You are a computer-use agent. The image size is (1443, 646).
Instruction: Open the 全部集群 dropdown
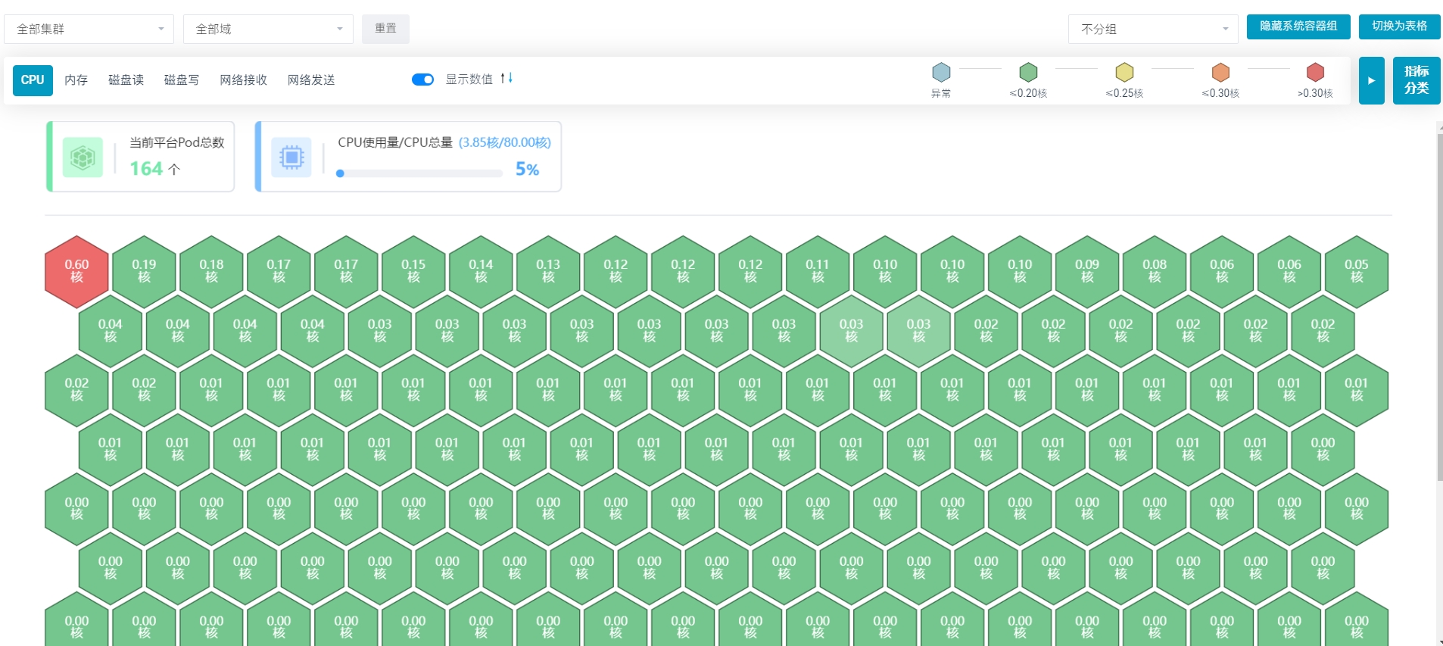point(89,29)
